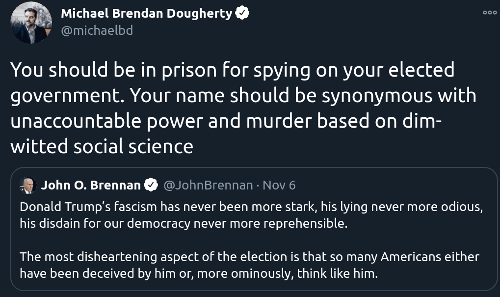Click the "Nov 6" timestamp
500x297 pixels.
[279, 185]
